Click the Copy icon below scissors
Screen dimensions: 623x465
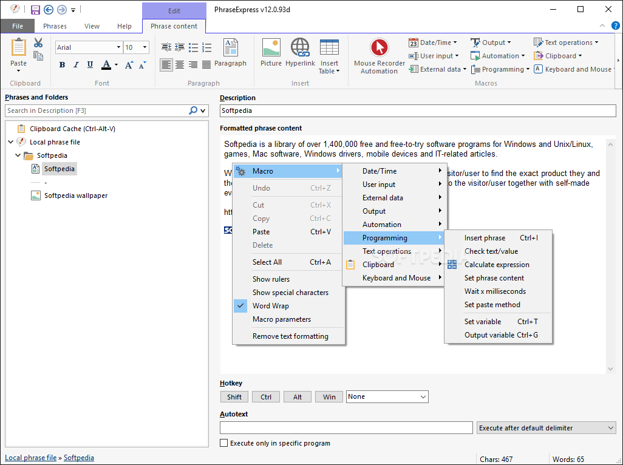pyautogui.click(x=38, y=56)
